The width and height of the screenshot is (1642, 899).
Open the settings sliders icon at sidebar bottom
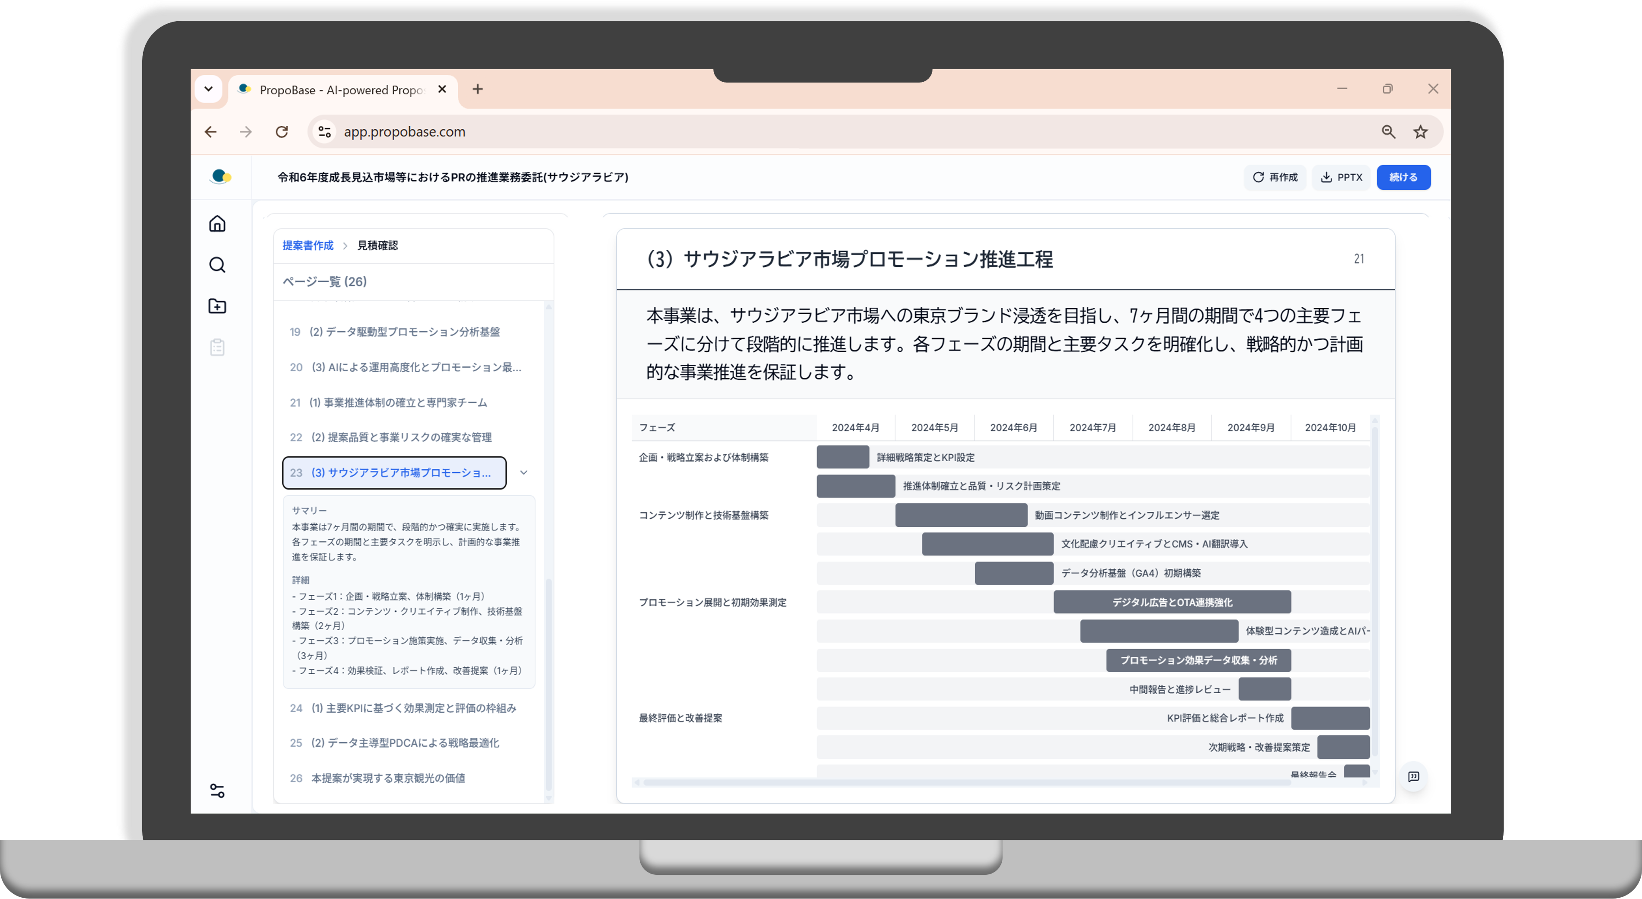tap(217, 791)
